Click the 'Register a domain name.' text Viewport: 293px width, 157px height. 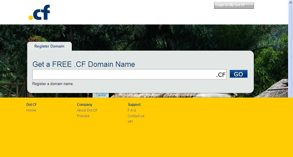(x=53, y=84)
